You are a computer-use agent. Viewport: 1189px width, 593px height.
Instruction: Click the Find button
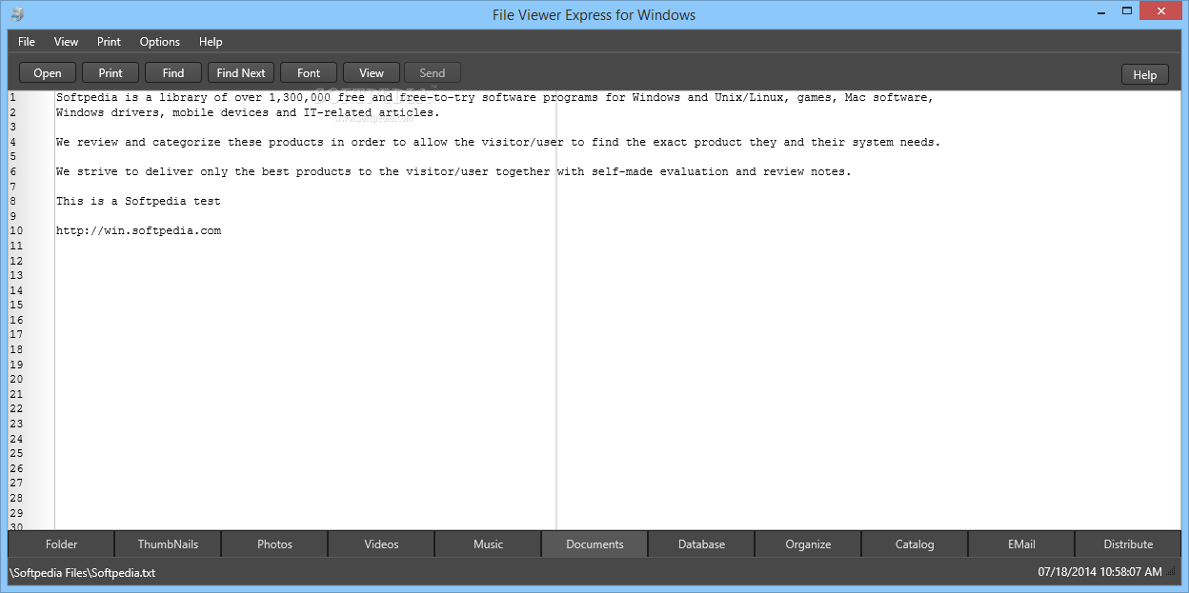pos(173,73)
